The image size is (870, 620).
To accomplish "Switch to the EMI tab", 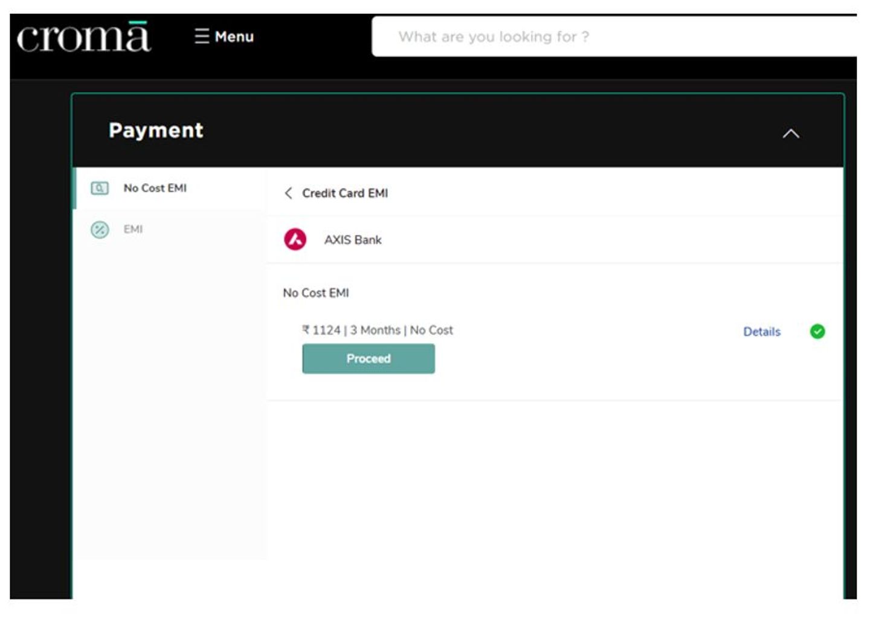I will (x=133, y=229).
